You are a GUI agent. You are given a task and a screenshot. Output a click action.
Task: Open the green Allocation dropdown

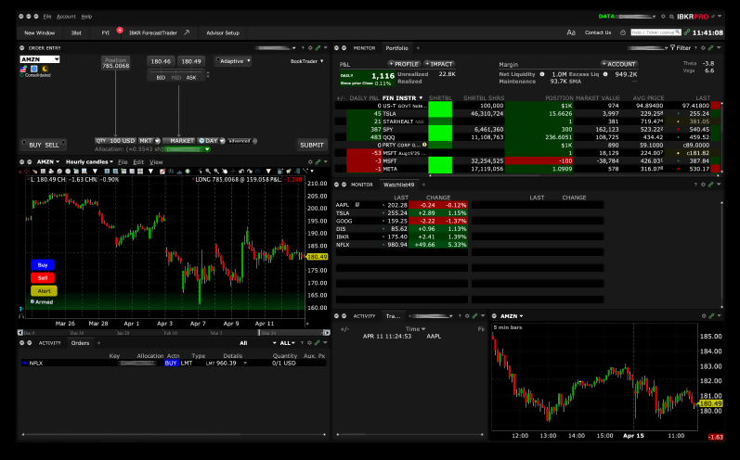coord(187,149)
